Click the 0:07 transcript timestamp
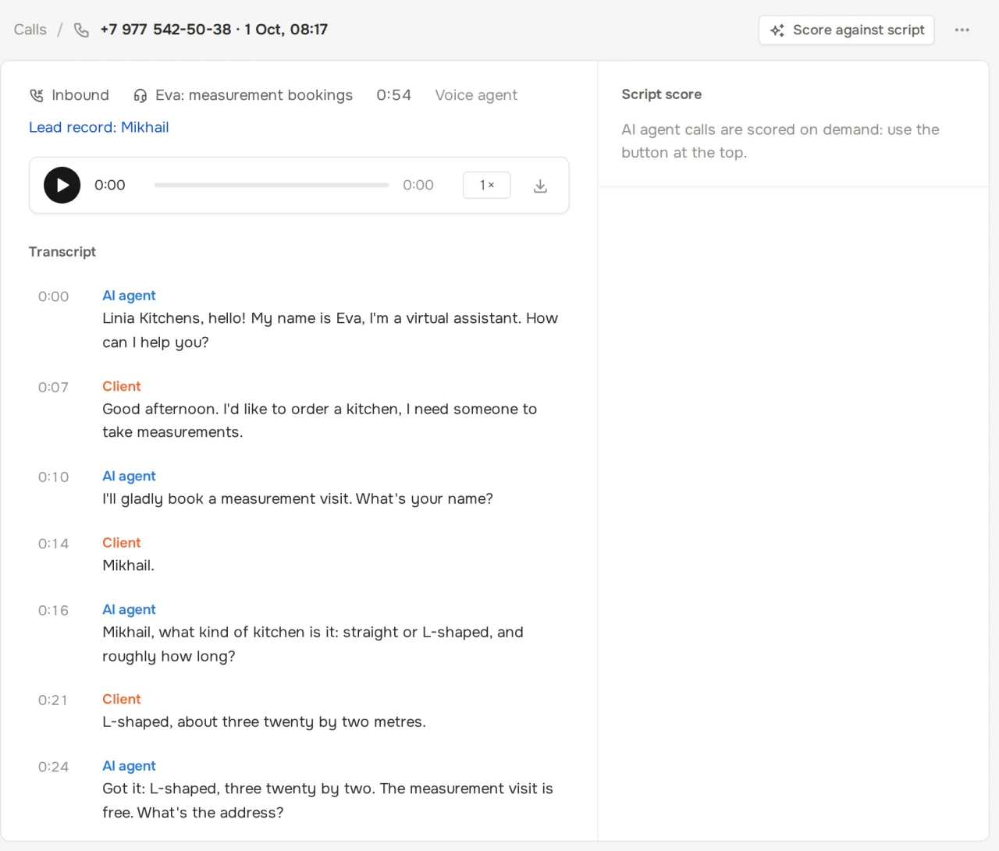999x851 pixels. click(53, 388)
